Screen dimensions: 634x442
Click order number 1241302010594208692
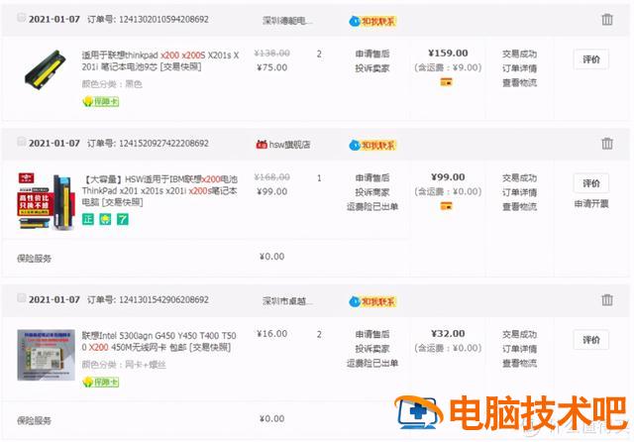click(163, 19)
